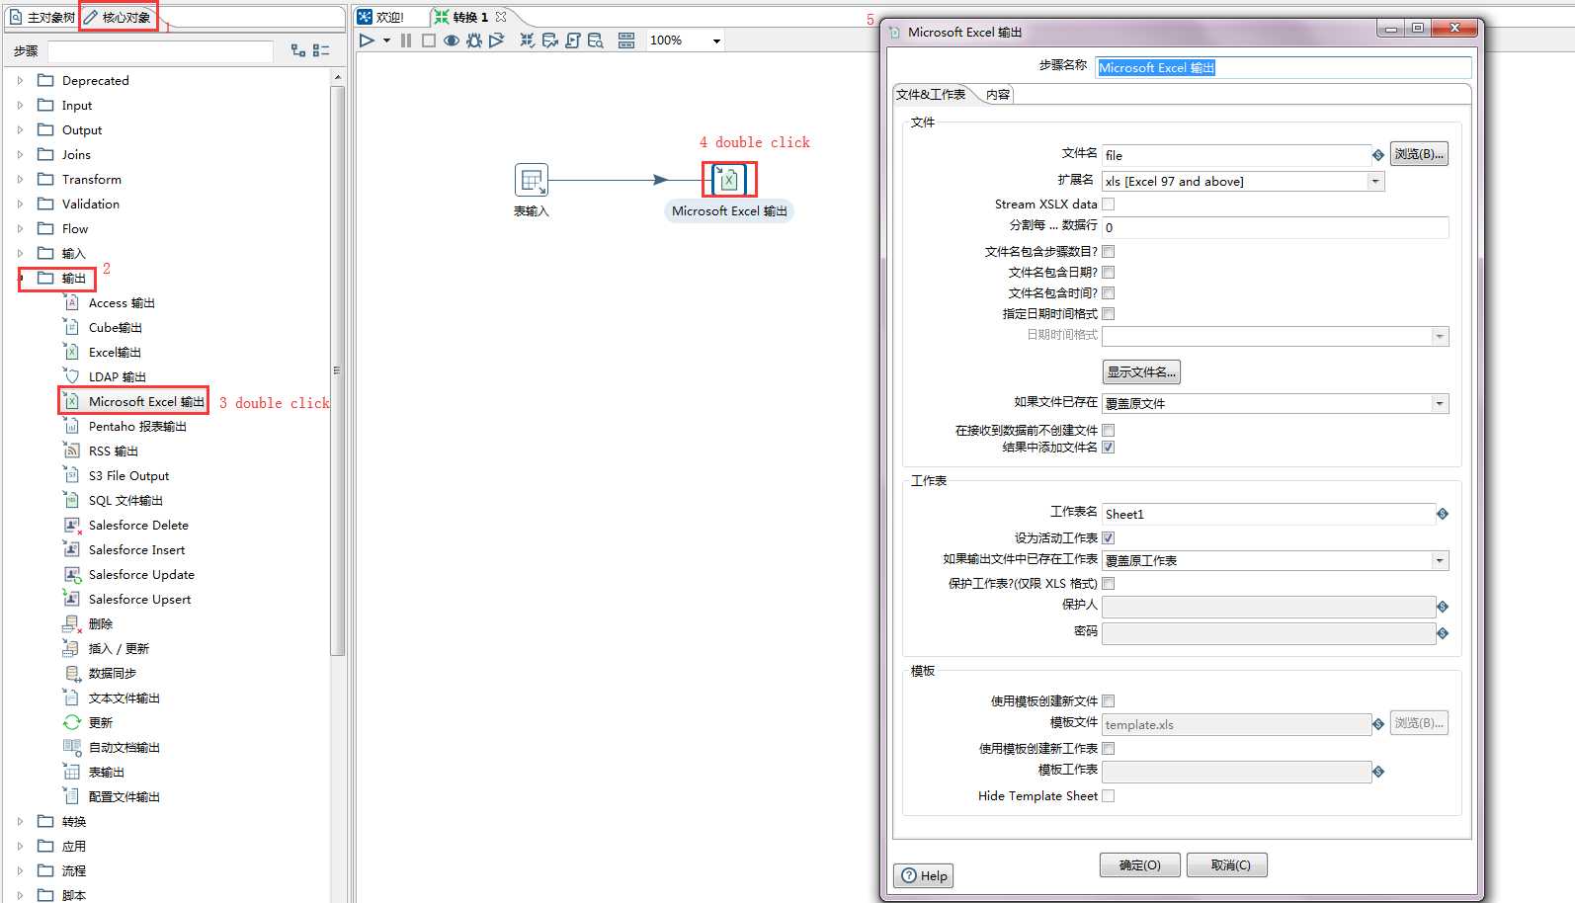Expand the Transform folder
Image resolution: width=1575 pixels, height=903 pixels.
(20, 180)
